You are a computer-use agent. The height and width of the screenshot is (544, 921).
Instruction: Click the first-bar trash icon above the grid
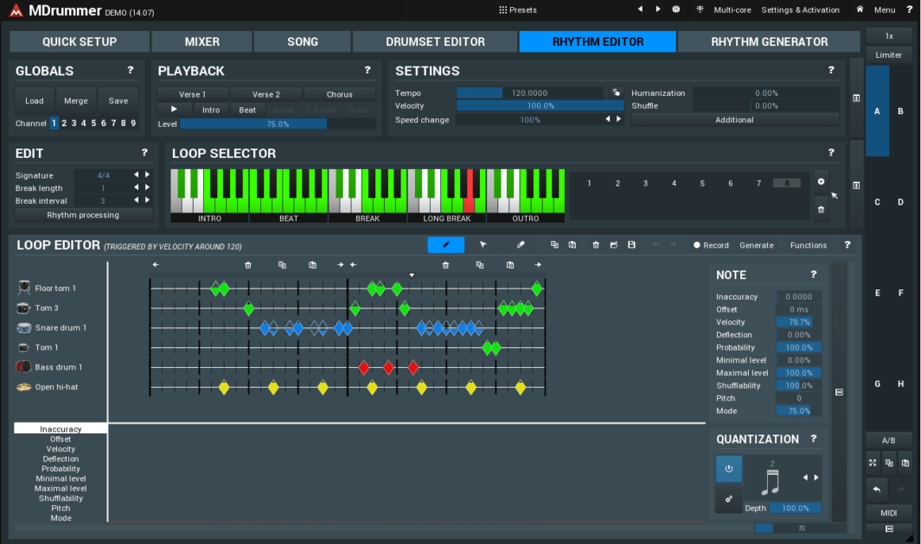[248, 265]
